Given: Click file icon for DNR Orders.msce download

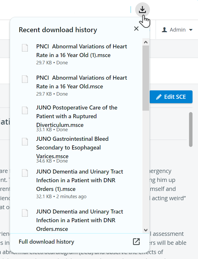Looking at the screenshot, I should pos(25,213).
